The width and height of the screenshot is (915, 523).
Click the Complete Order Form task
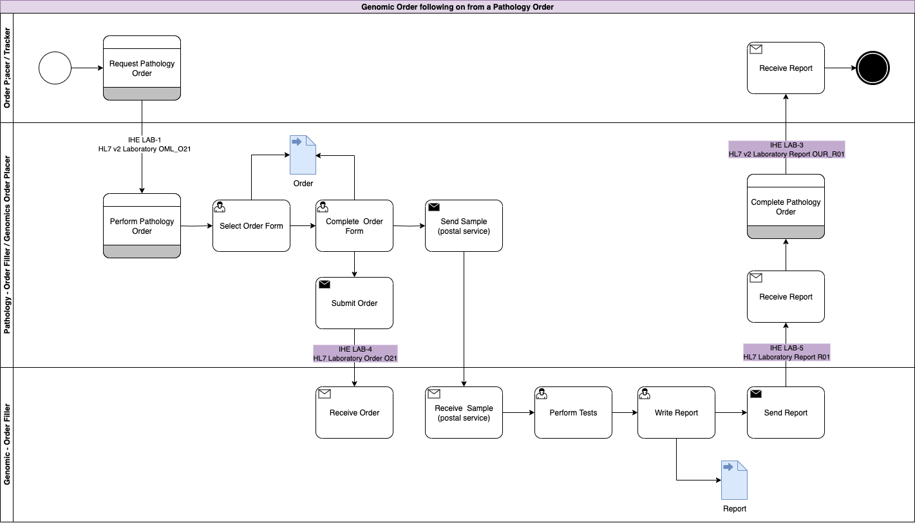pos(354,227)
